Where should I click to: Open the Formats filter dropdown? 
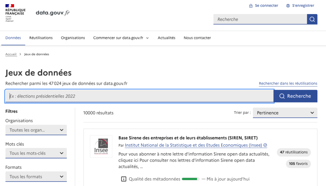tap(36, 176)
